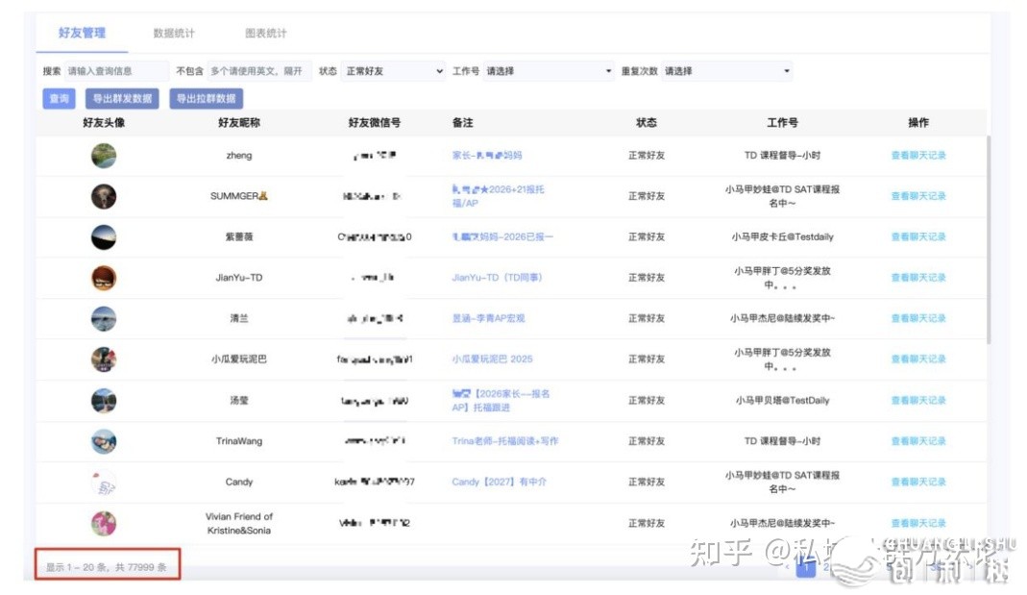
Task: Select Candy's avatar image
Action: click(104, 483)
